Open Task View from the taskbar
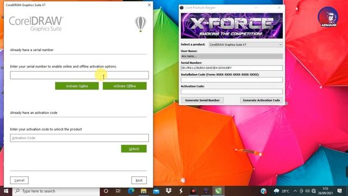 click(x=118, y=191)
